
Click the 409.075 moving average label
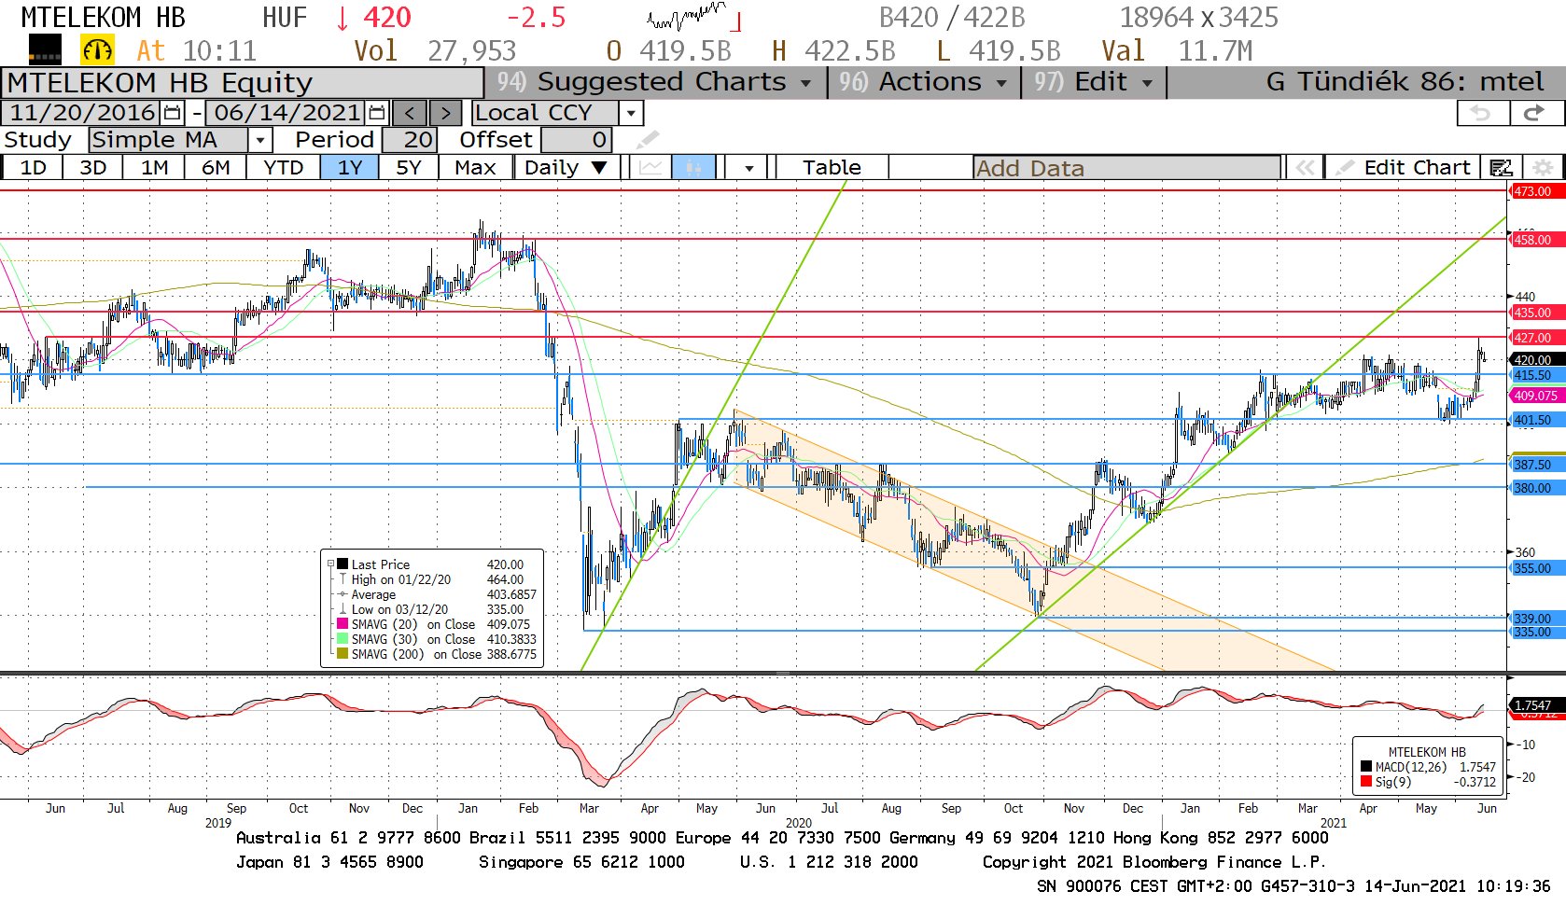click(x=1535, y=396)
